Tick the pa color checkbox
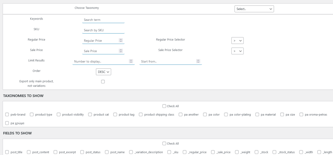This screenshot has height=155, width=333. tap(205, 115)
